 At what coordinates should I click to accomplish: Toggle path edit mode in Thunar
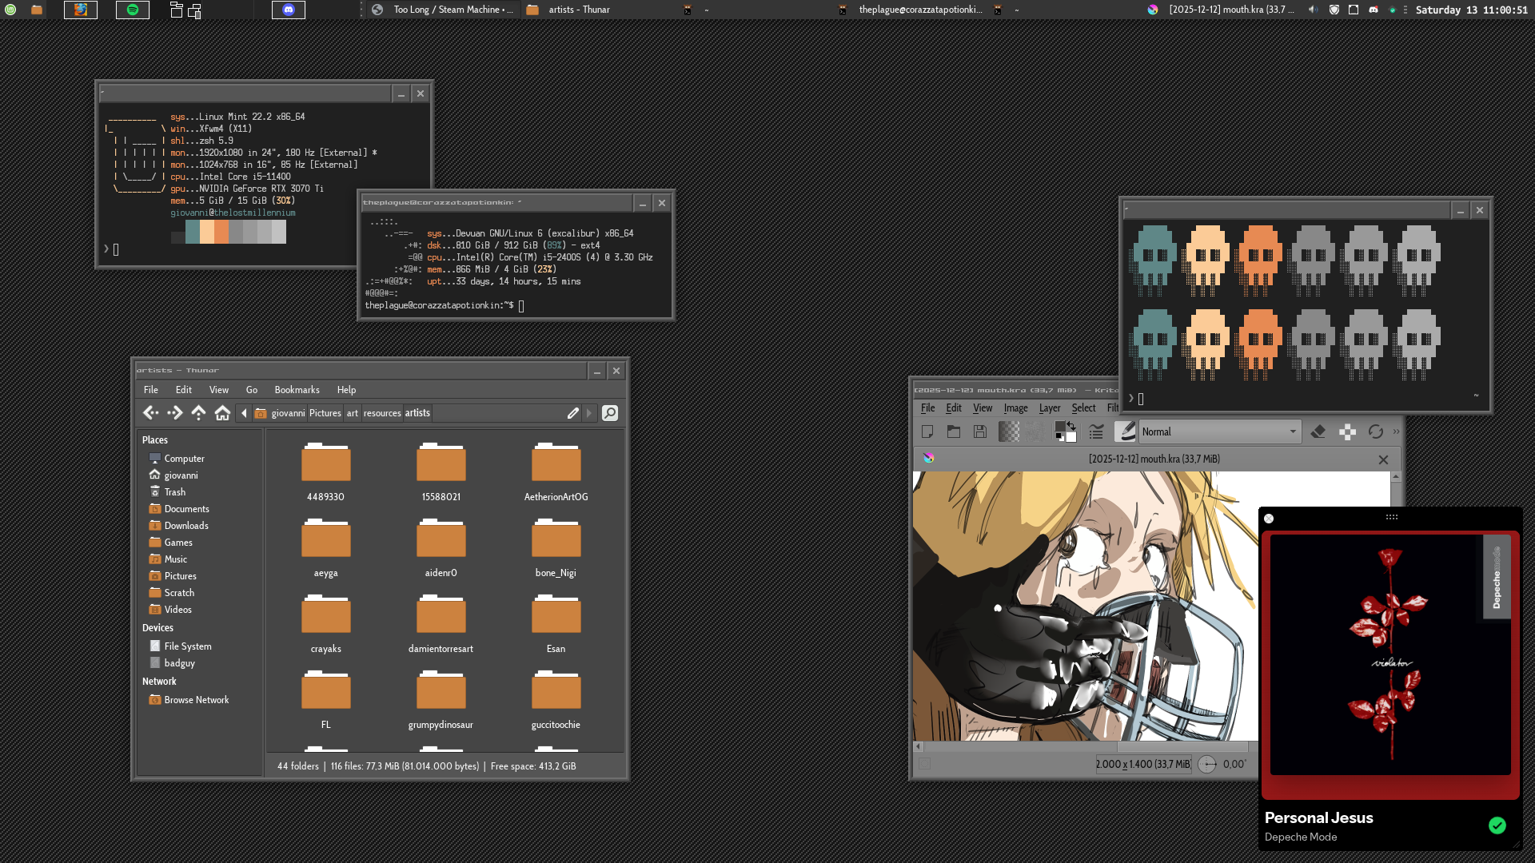click(x=572, y=413)
